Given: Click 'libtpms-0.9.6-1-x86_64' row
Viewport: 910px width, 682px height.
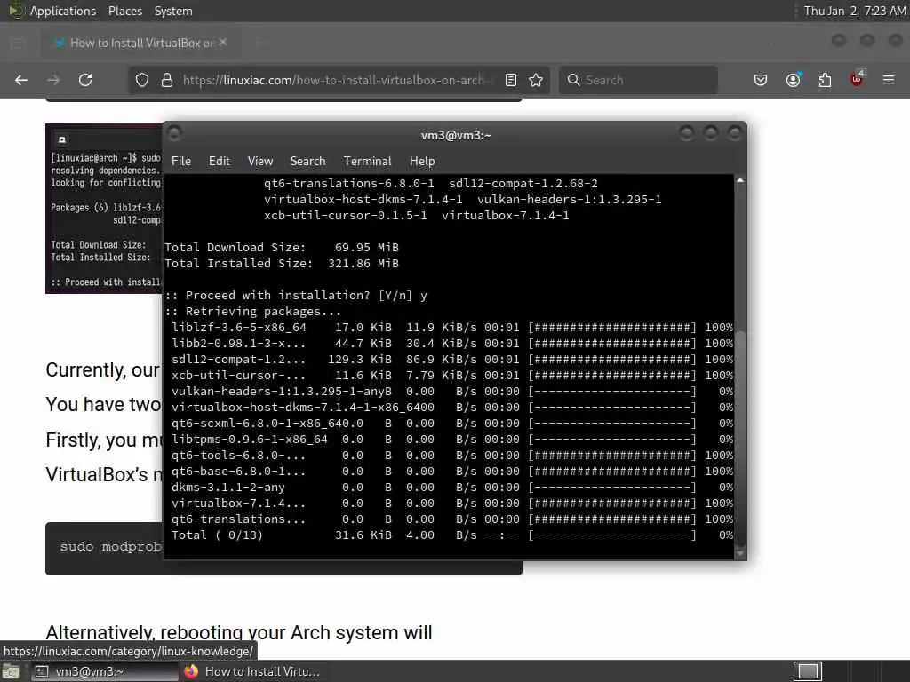Looking at the screenshot, I should (451, 440).
